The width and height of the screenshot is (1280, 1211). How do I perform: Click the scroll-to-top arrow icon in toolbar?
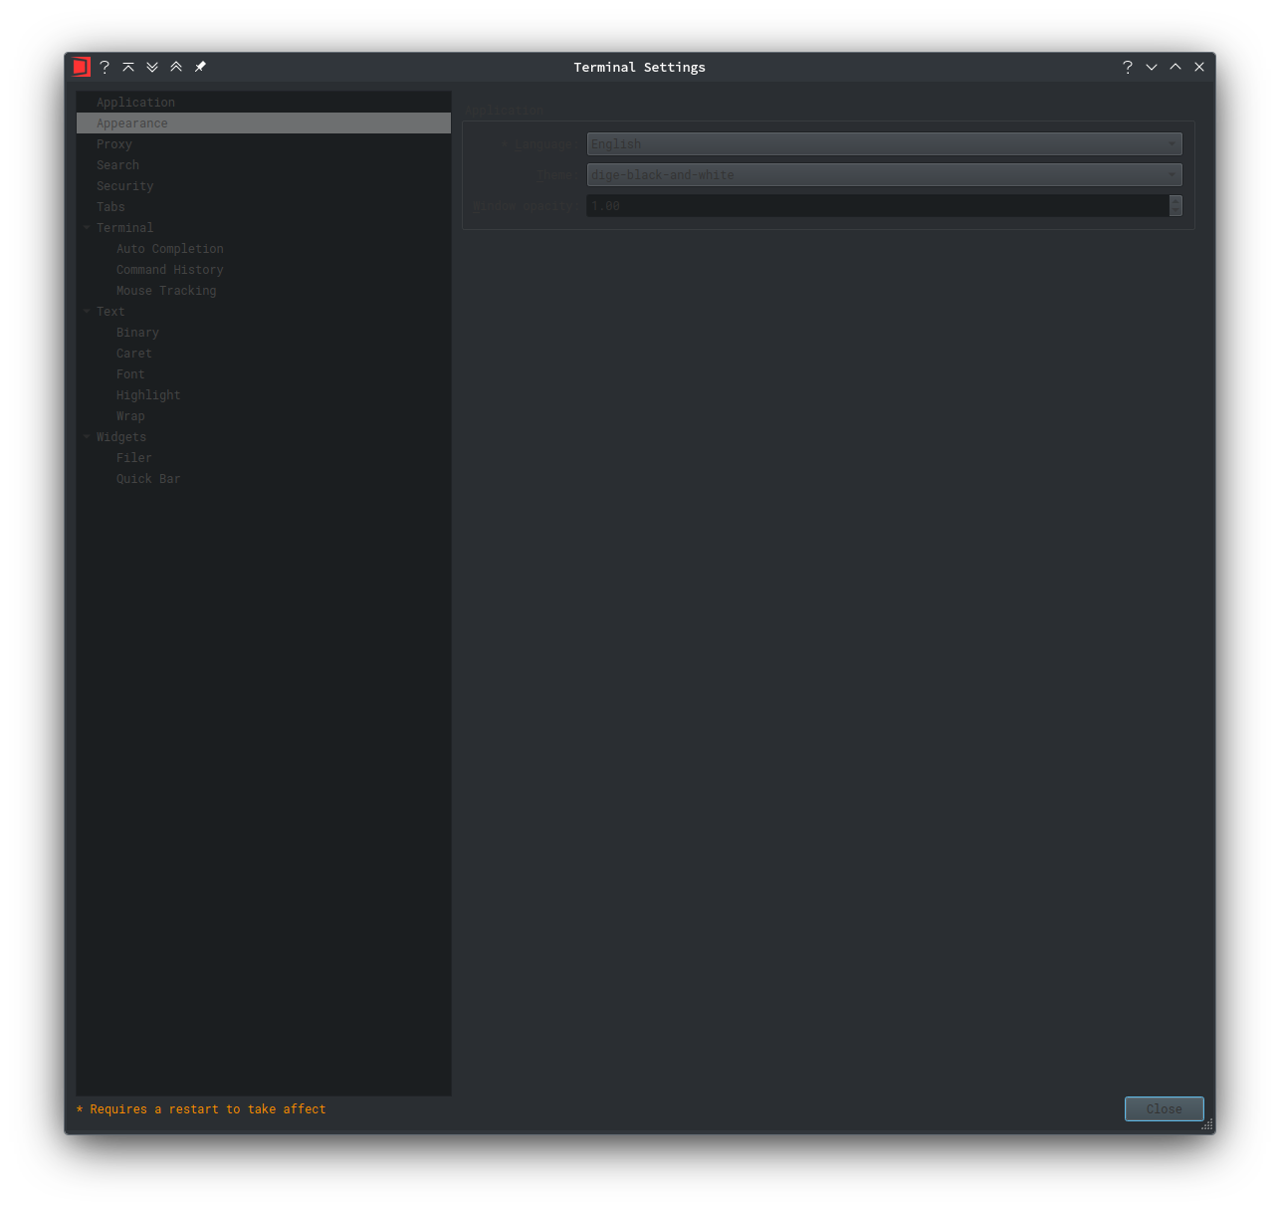(x=128, y=67)
